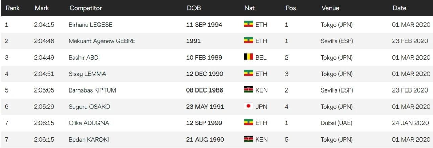
Task: Click the Olika ADUGNA competitor name
Action: click(89, 123)
